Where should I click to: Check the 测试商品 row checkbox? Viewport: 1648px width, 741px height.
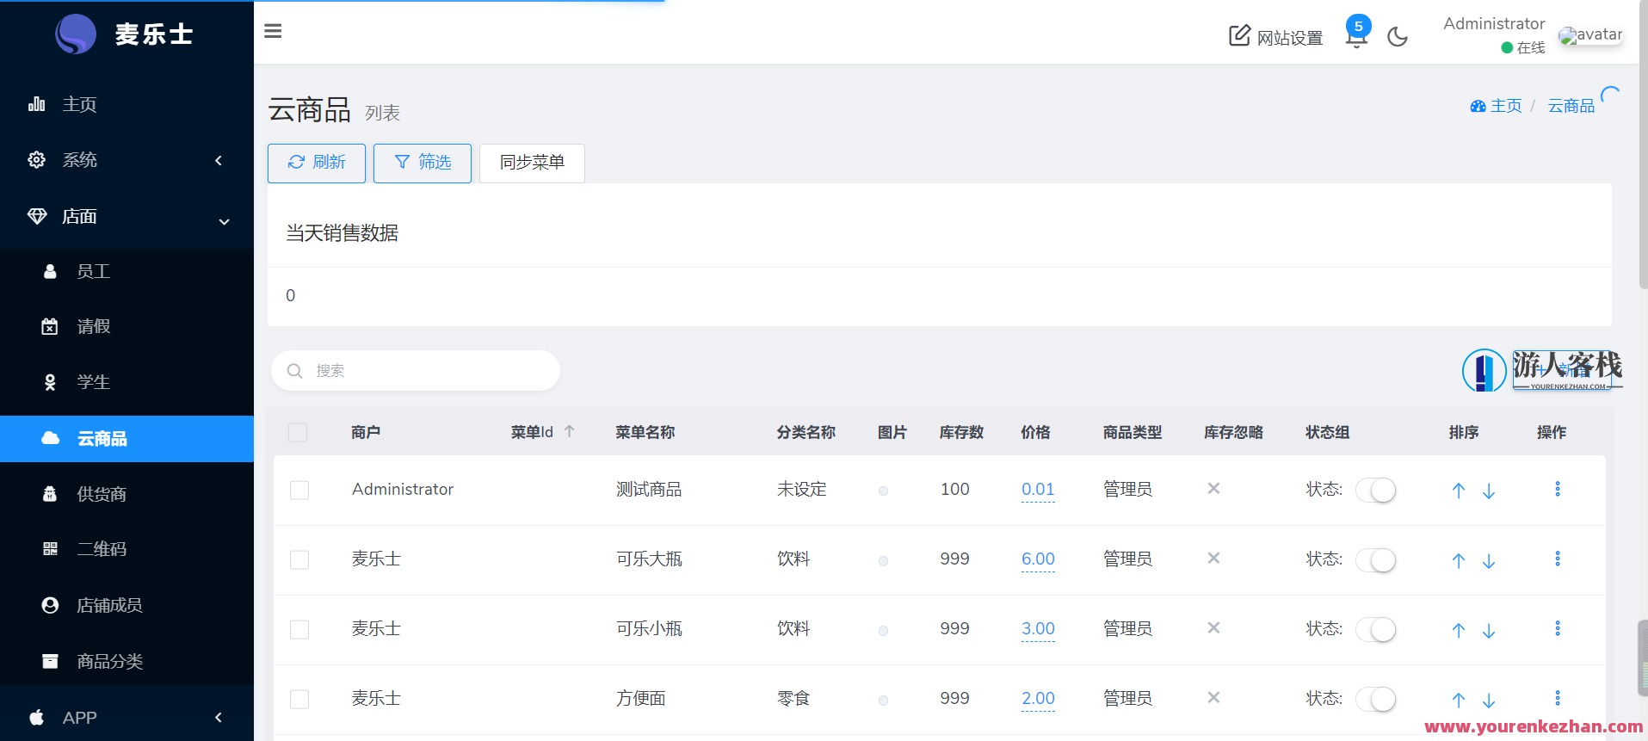click(299, 491)
